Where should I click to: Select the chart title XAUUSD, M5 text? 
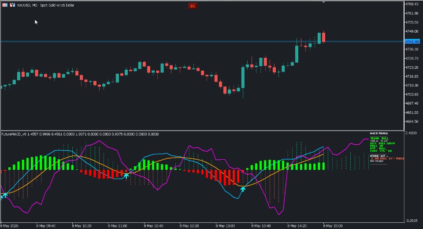[27, 5]
